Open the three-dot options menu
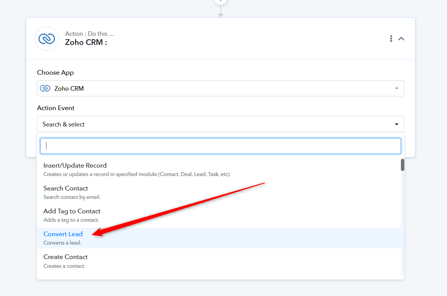The height and width of the screenshot is (296, 447). click(391, 39)
